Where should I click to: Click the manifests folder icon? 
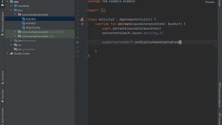coord(16,6)
